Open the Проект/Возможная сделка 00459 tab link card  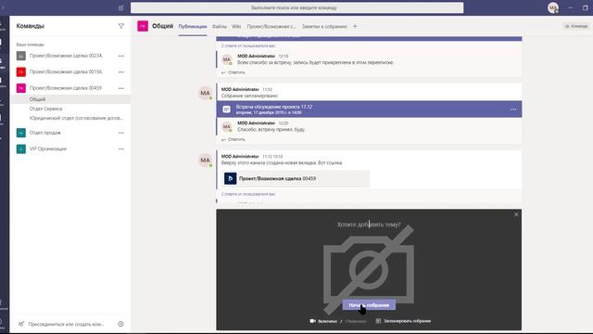pyautogui.click(x=296, y=178)
